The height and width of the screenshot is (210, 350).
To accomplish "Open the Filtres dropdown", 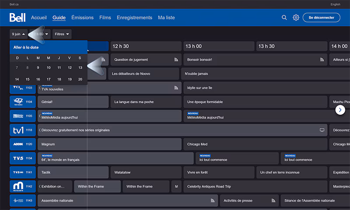I will click(x=62, y=34).
